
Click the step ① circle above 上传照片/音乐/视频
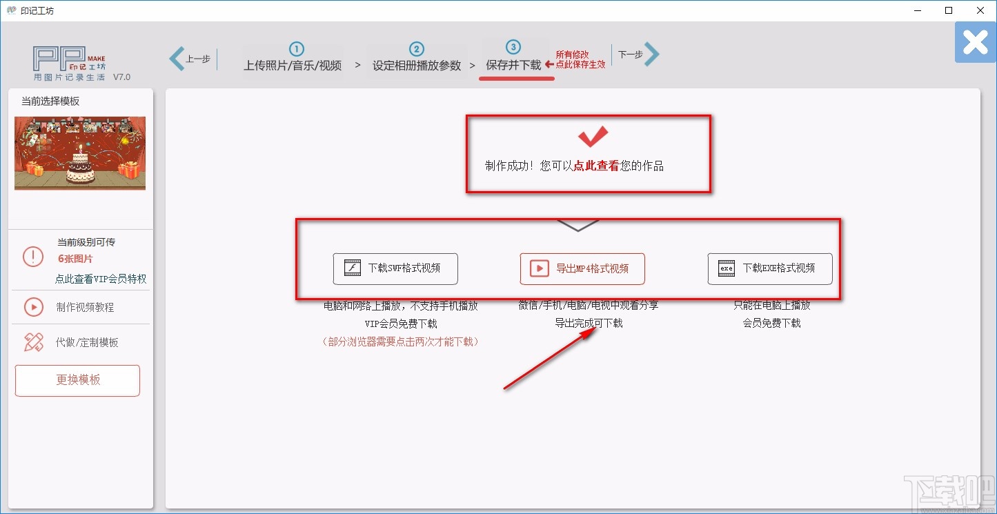295,50
